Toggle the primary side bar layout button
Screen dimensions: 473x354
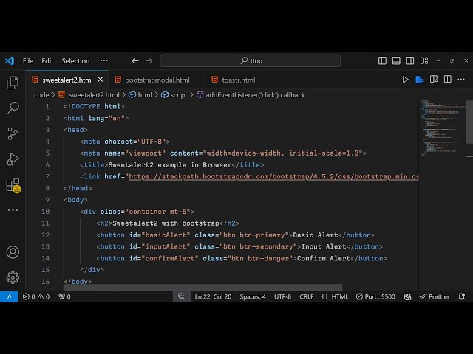click(382, 60)
